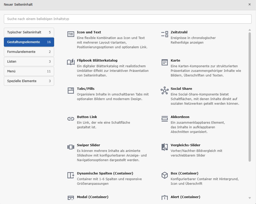Click the Box (Container) cube icon
This screenshot has width=256, height=204.
point(164,175)
